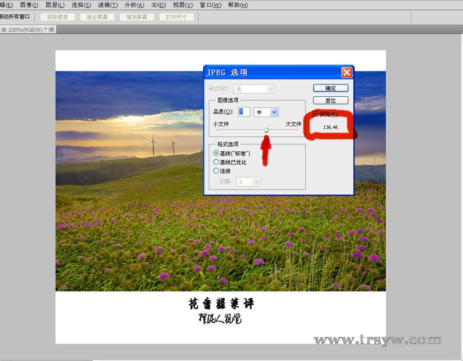Open the 图像 menu

(x=30, y=5)
